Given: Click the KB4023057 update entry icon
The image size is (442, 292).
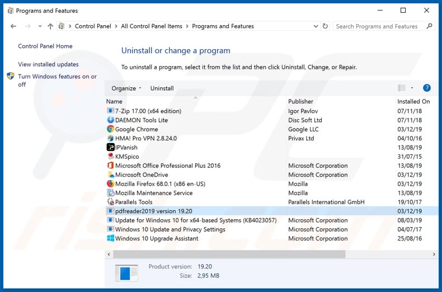Looking at the screenshot, I should [111, 220].
